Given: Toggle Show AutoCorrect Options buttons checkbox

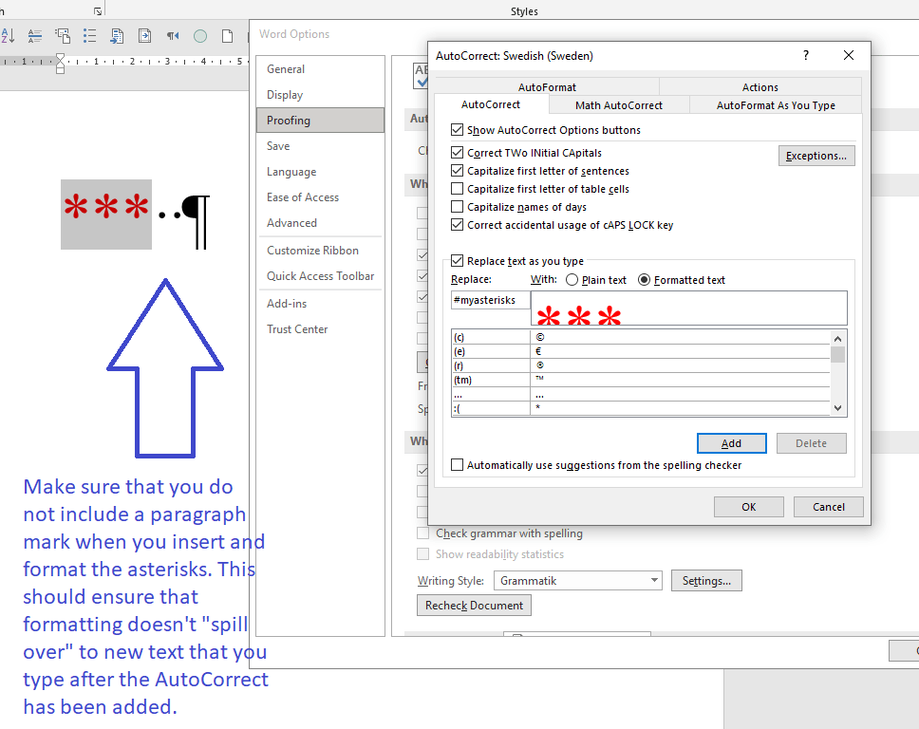Looking at the screenshot, I should (x=458, y=129).
